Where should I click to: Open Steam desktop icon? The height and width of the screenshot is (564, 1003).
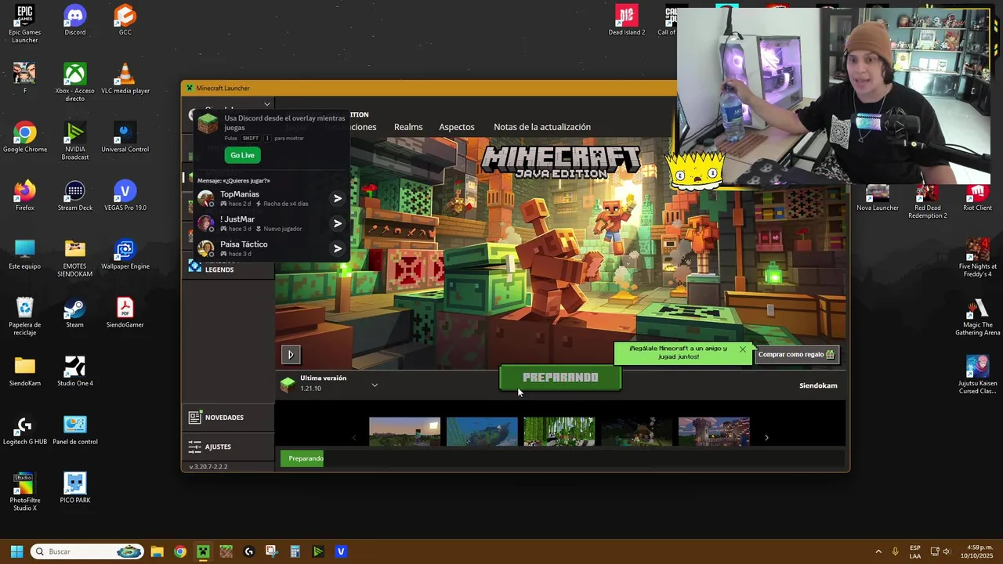pyautogui.click(x=74, y=313)
